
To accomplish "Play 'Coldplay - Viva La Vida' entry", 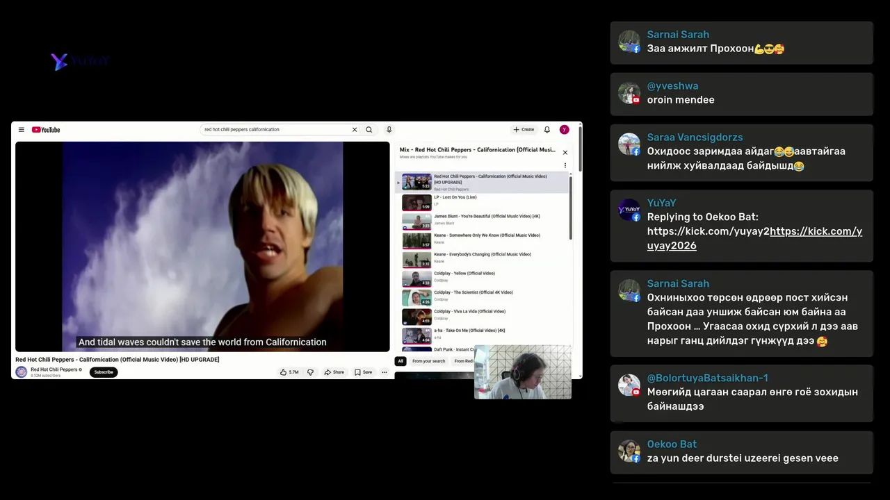I will coord(483,317).
